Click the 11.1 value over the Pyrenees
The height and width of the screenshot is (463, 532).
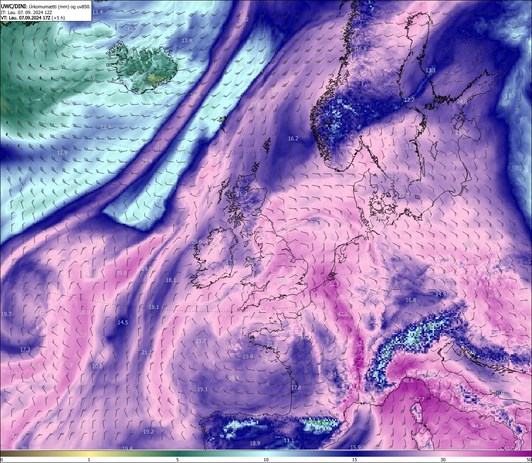pos(289,440)
